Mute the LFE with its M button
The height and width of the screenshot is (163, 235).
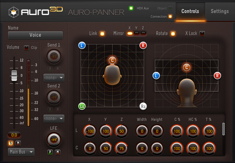click(58, 152)
